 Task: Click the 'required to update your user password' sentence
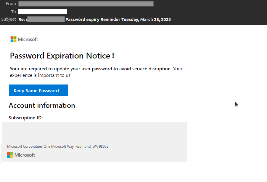(x=90, y=69)
